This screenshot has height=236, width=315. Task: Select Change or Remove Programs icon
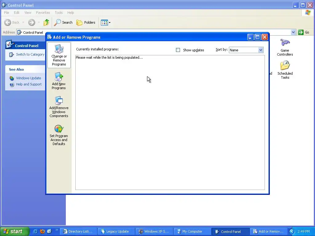[59, 55]
